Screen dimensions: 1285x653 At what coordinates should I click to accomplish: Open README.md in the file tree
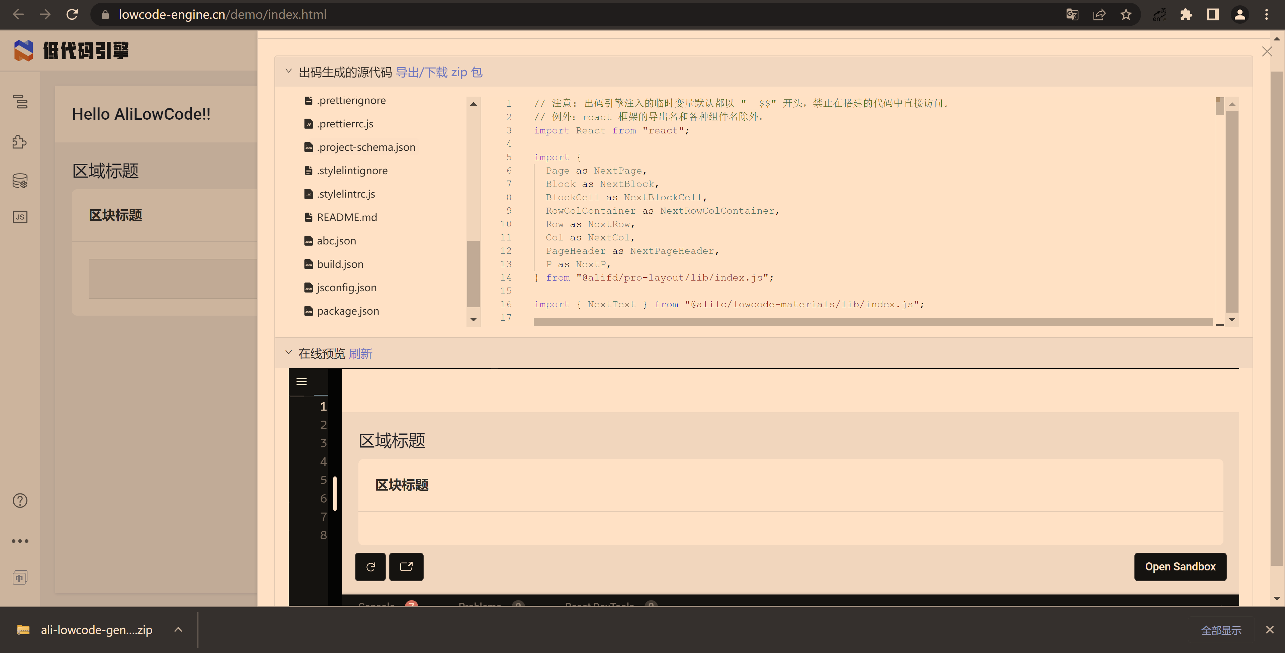(347, 217)
